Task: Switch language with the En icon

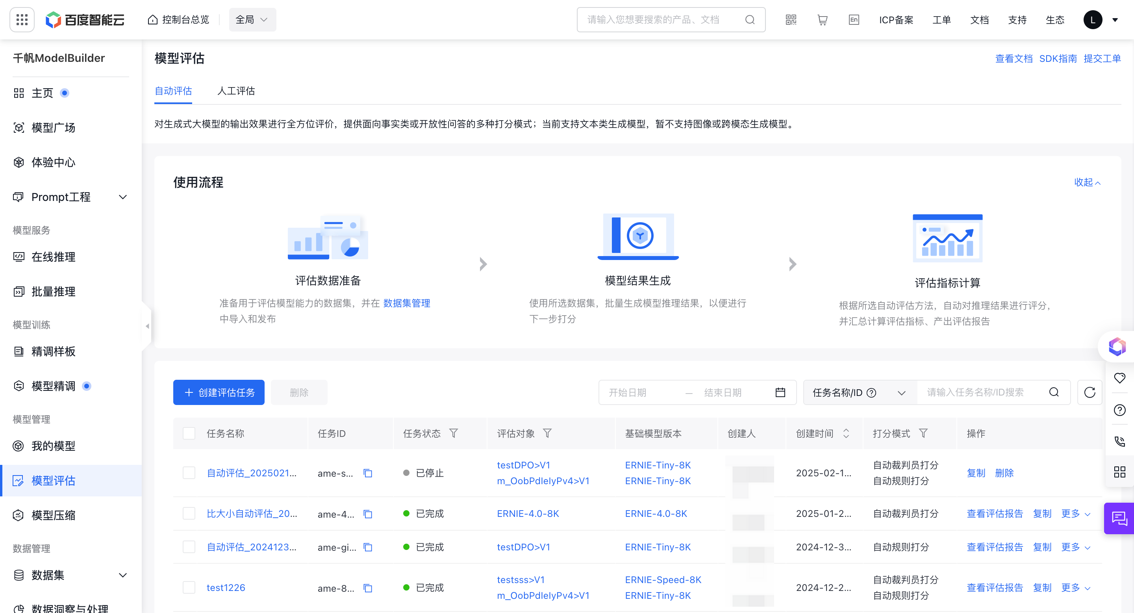Action: tap(854, 20)
